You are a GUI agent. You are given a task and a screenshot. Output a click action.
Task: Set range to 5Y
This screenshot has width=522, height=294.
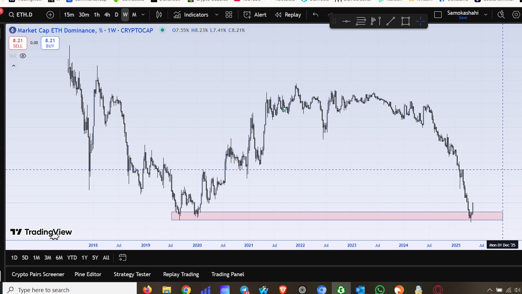[95, 257]
